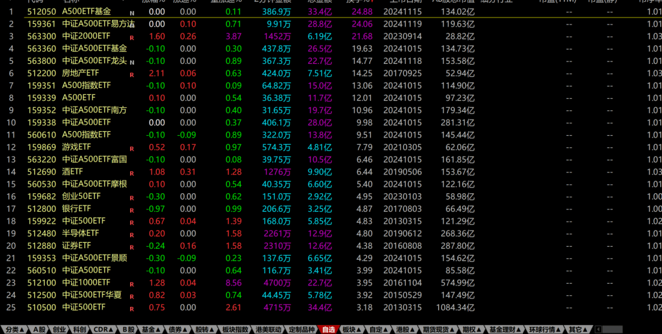Expand the 分类 tab menu
Viewport: 662px width, 334px height.
click(14, 329)
